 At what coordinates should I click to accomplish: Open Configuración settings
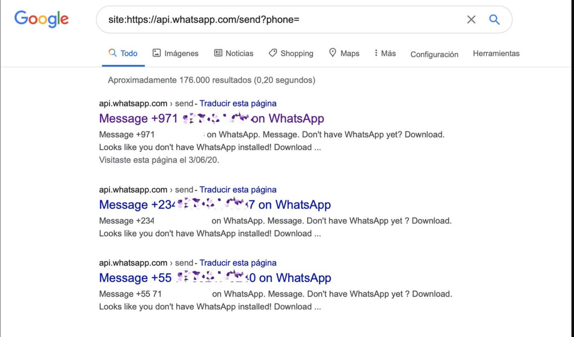434,54
